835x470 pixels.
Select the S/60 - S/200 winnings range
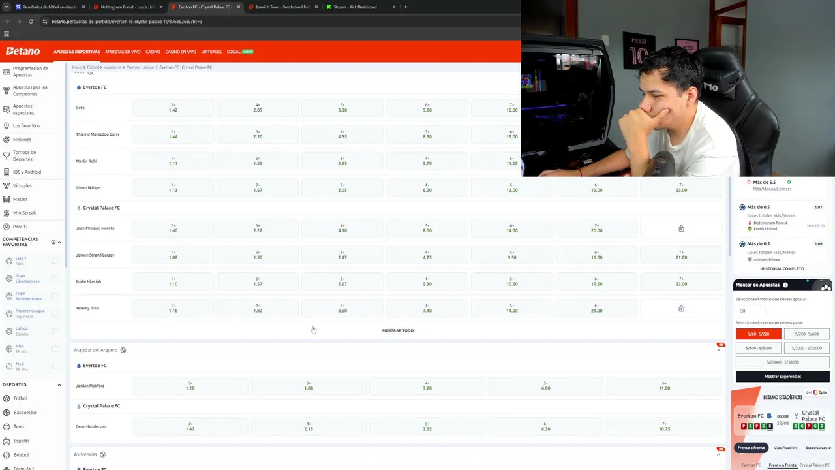[759, 334]
